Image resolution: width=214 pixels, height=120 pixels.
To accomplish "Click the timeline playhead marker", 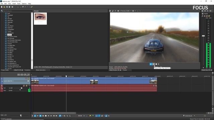I will click(x=66, y=76).
